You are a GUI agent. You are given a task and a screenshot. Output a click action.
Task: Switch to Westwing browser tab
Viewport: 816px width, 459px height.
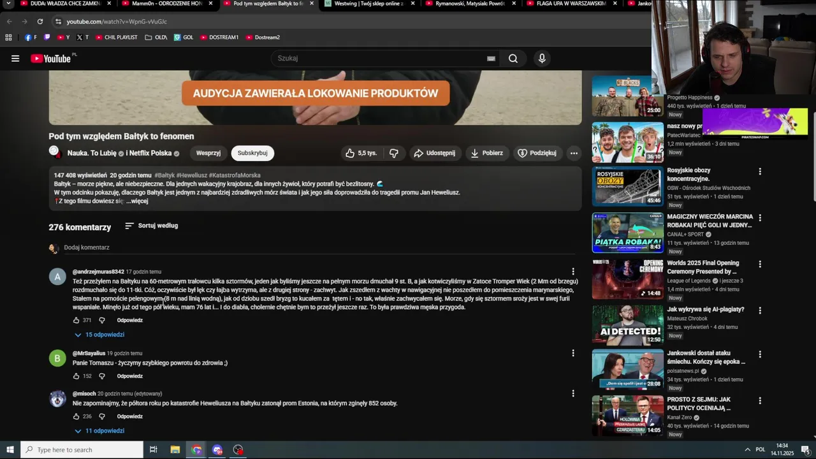[x=370, y=4]
